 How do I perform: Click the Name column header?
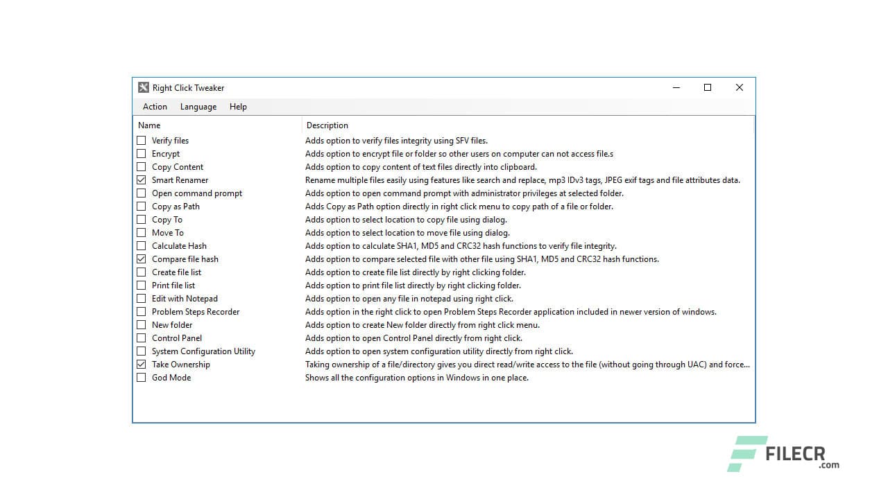coord(149,125)
